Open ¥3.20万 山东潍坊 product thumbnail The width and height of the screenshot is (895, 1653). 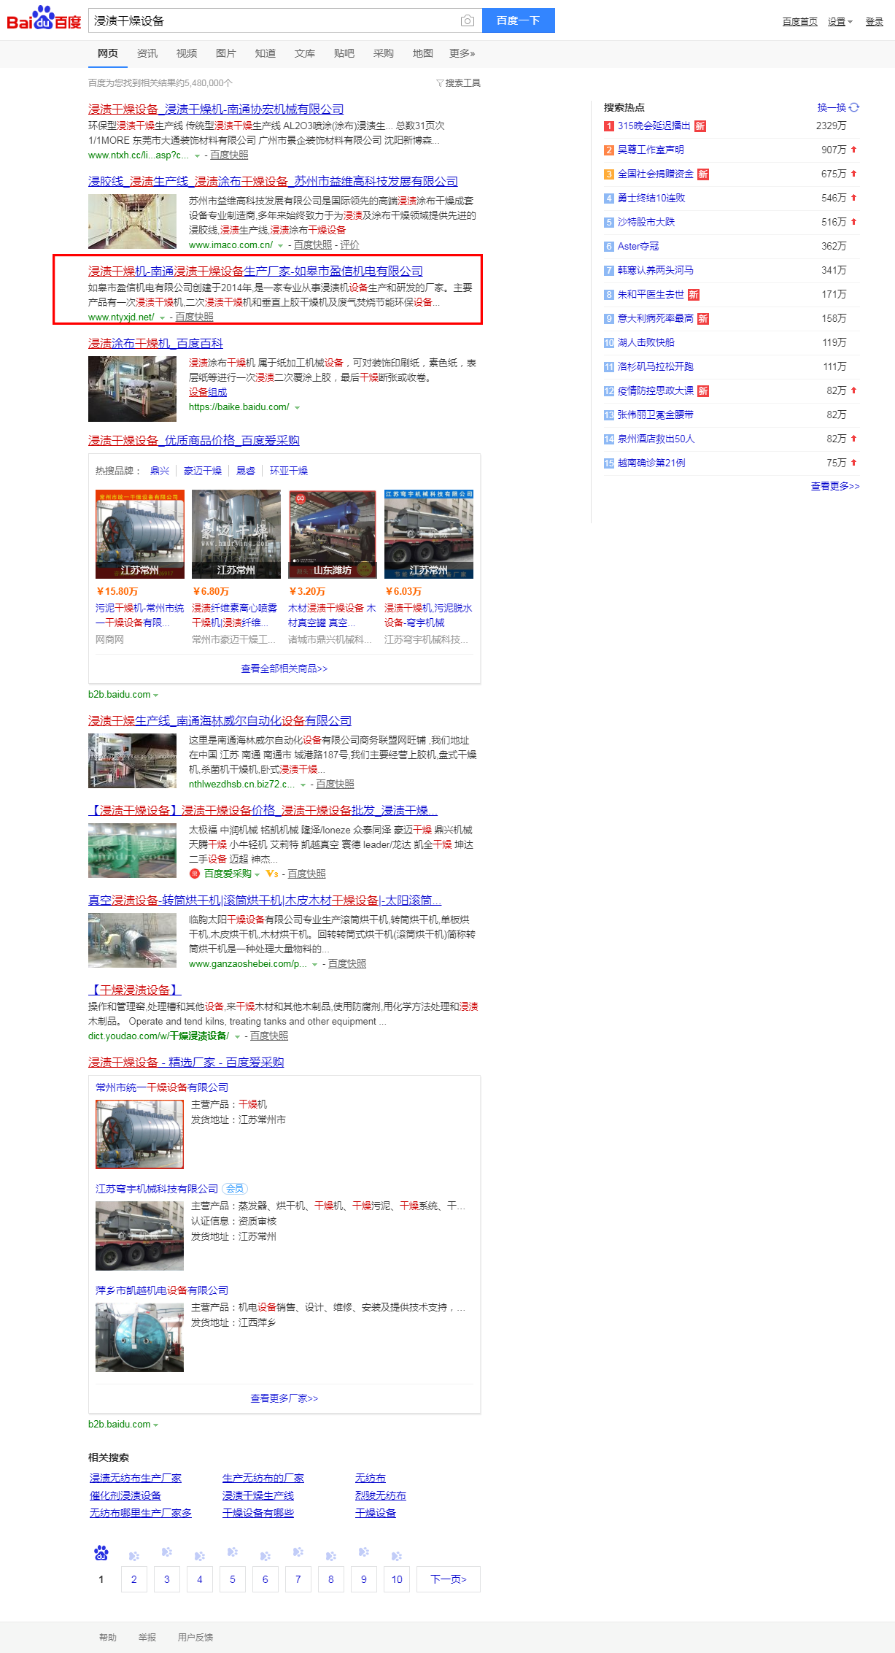333,534
